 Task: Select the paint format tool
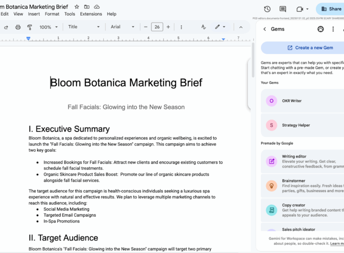point(30,27)
